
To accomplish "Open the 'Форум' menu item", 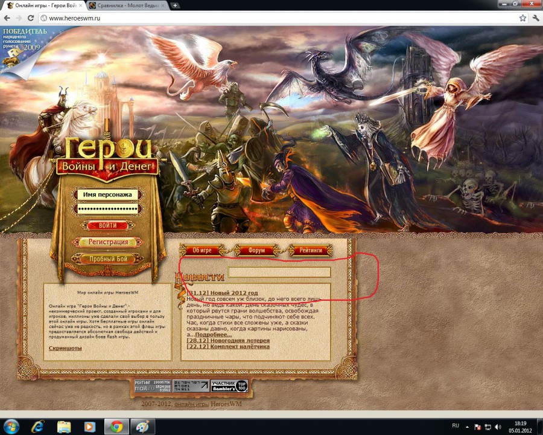I will click(x=256, y=250).
